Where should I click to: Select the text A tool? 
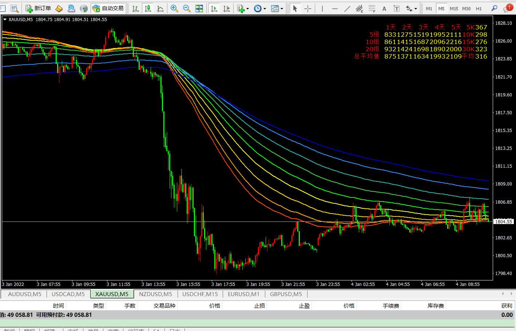point(384,8)
